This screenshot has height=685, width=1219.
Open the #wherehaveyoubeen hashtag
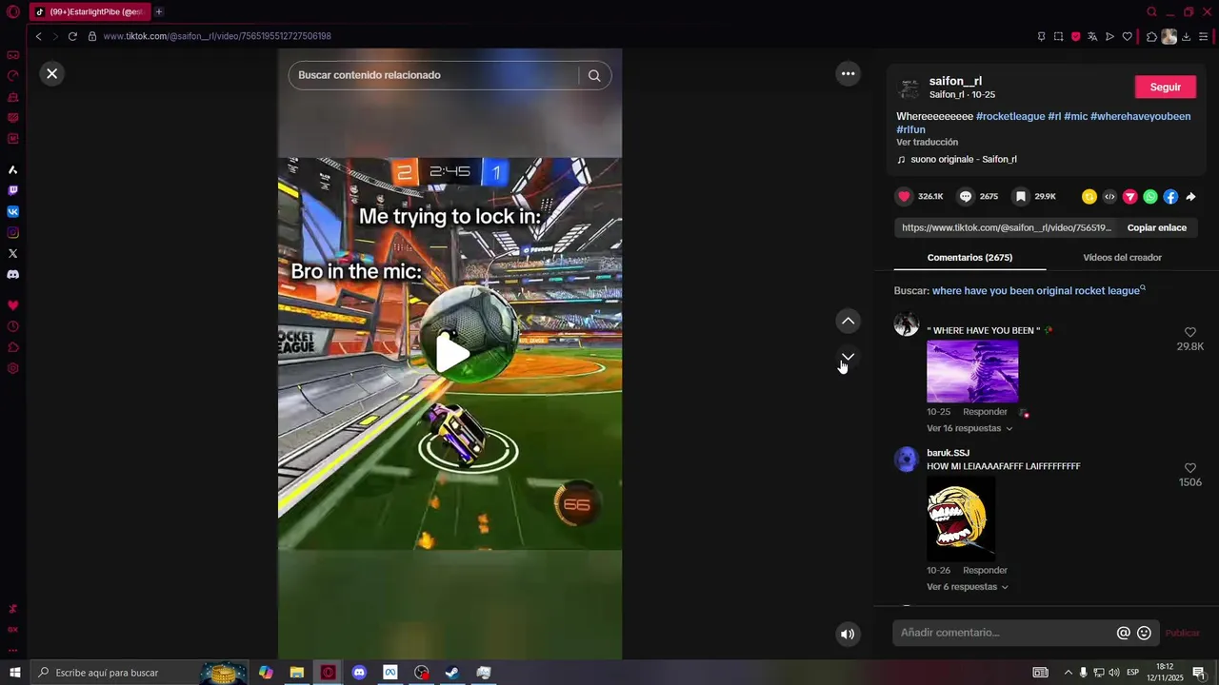coord(1140,116)
